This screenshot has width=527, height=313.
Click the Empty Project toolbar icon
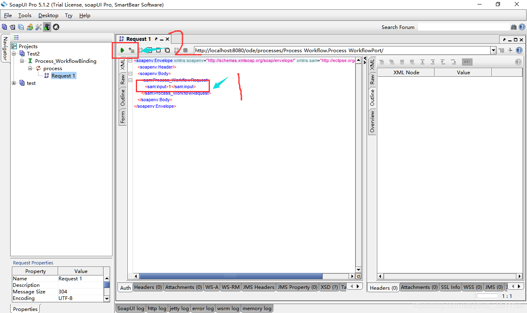4,27
